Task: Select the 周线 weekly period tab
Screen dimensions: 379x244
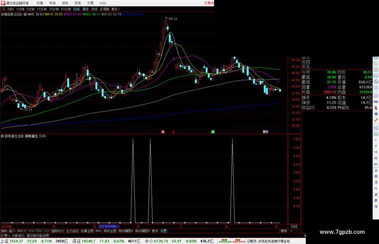Action: click(x=86, y=9)
